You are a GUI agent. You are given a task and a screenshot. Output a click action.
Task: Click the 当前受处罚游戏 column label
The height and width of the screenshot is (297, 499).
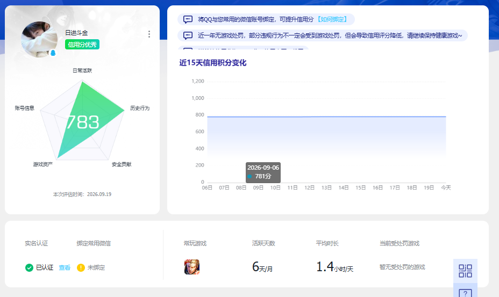click(x=400, y=243)
